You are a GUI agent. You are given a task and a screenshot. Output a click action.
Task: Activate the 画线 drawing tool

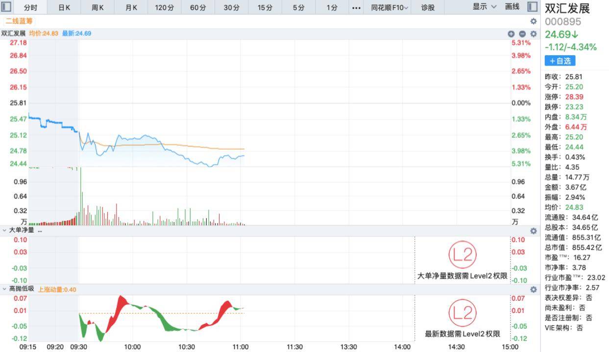512,7
